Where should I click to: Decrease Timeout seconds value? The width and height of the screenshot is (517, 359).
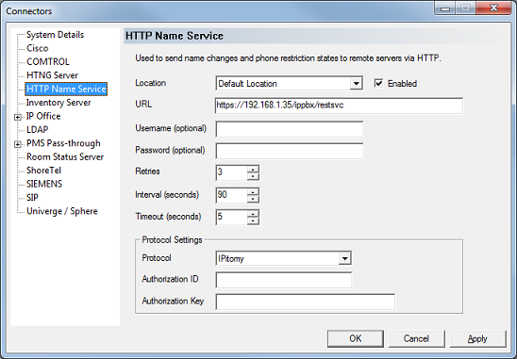click(253, 220)
